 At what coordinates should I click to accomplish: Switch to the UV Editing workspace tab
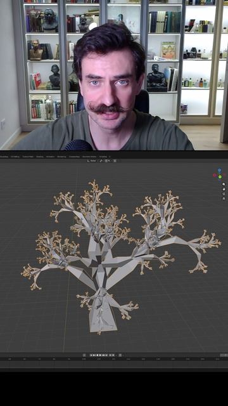[15, 157]
